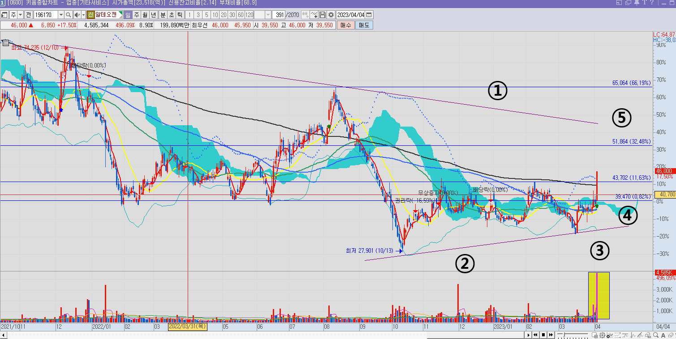Click the rewind chart replay button
The width and height of the screenshot is (676, 339).
[535, 335]
